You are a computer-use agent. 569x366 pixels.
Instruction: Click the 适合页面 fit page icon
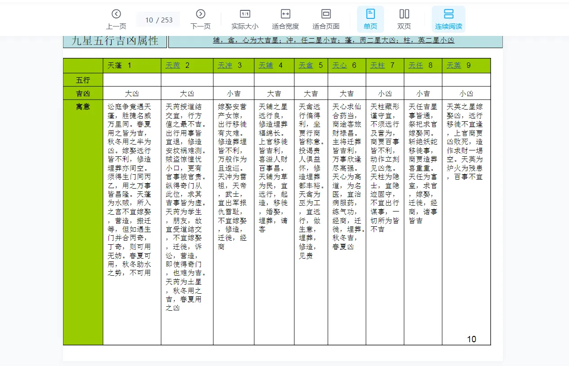coord(325,13)
